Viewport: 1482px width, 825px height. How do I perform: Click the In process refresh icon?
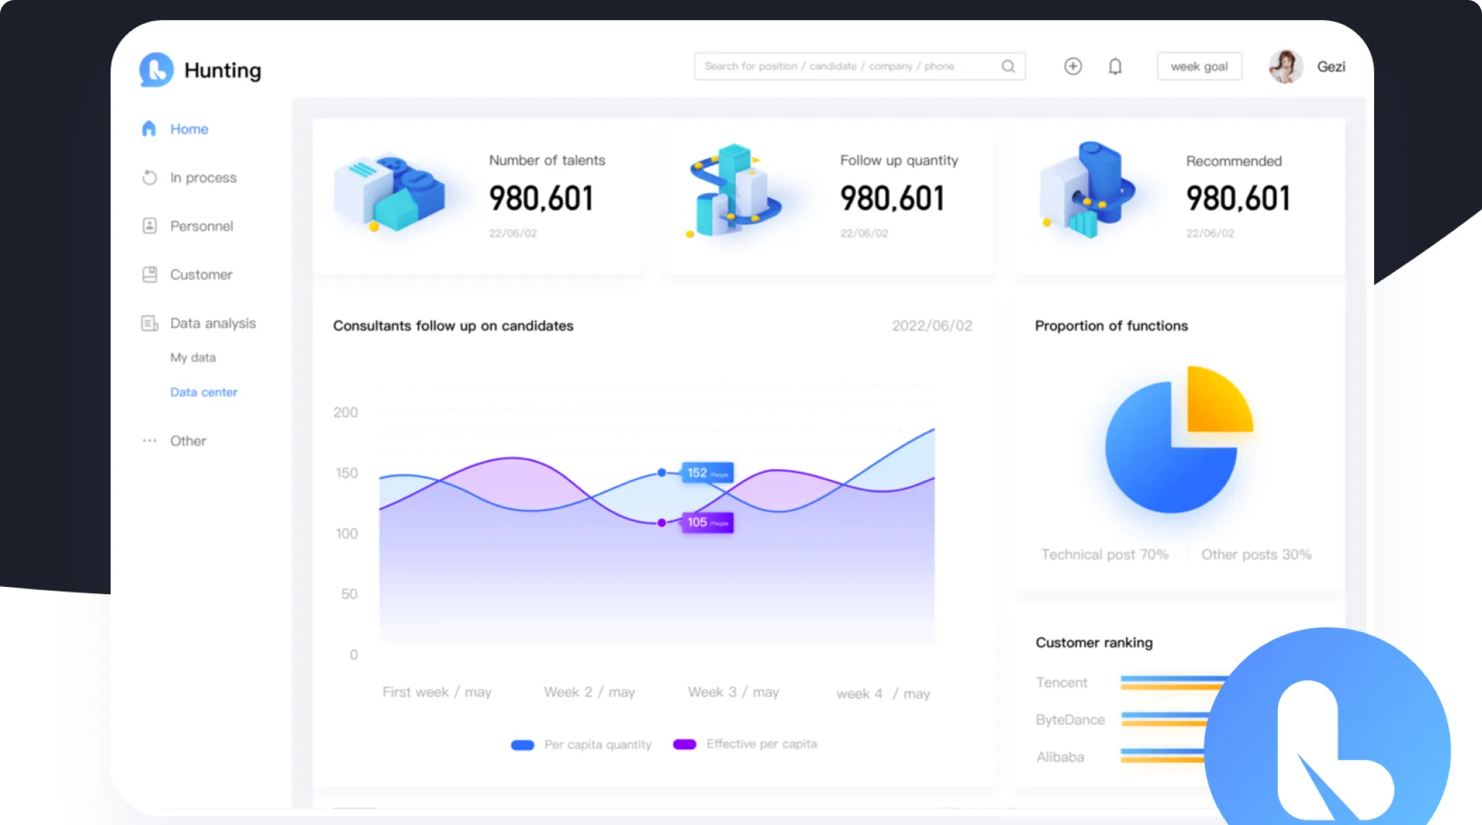coord(149,177)
